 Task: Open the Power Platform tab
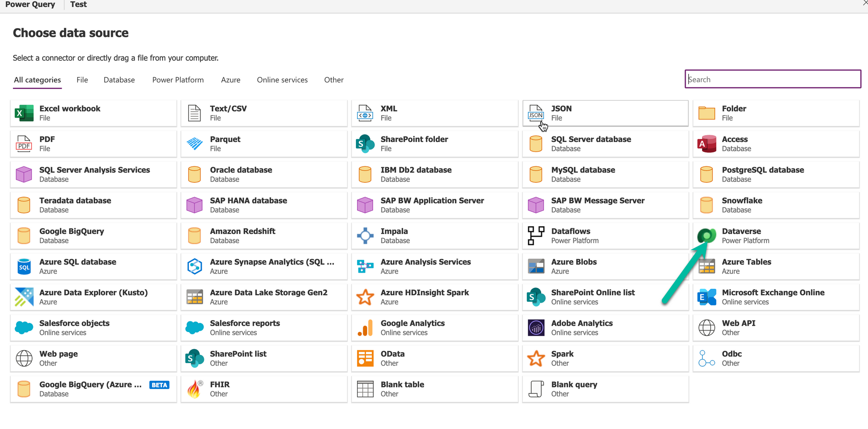178,80
